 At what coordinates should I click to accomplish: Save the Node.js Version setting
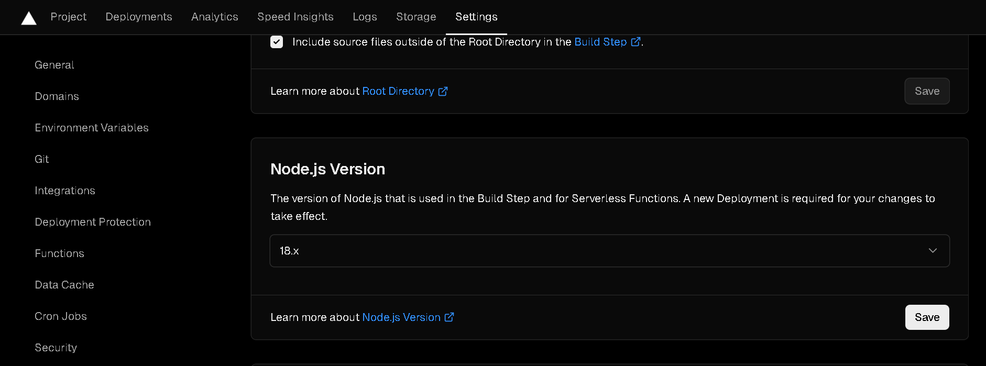[927, 317]
